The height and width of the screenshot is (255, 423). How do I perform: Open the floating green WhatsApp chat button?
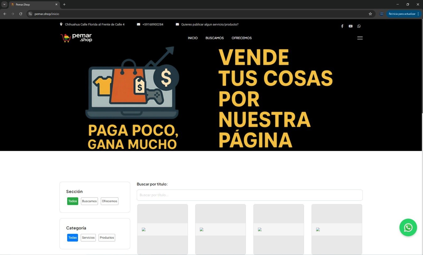(408, 227)
